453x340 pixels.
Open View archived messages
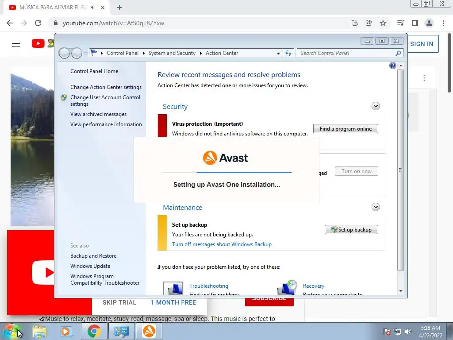tap(98, 114)
